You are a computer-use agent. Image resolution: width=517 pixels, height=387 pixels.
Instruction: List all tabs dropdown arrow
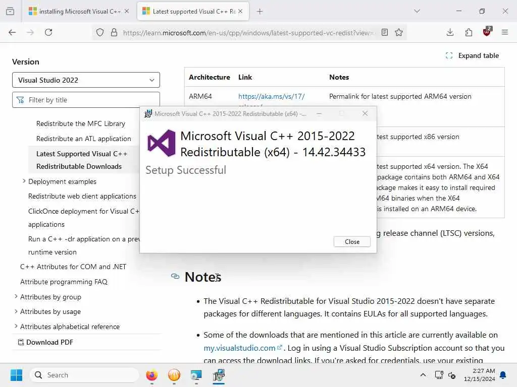coord(417,11)
